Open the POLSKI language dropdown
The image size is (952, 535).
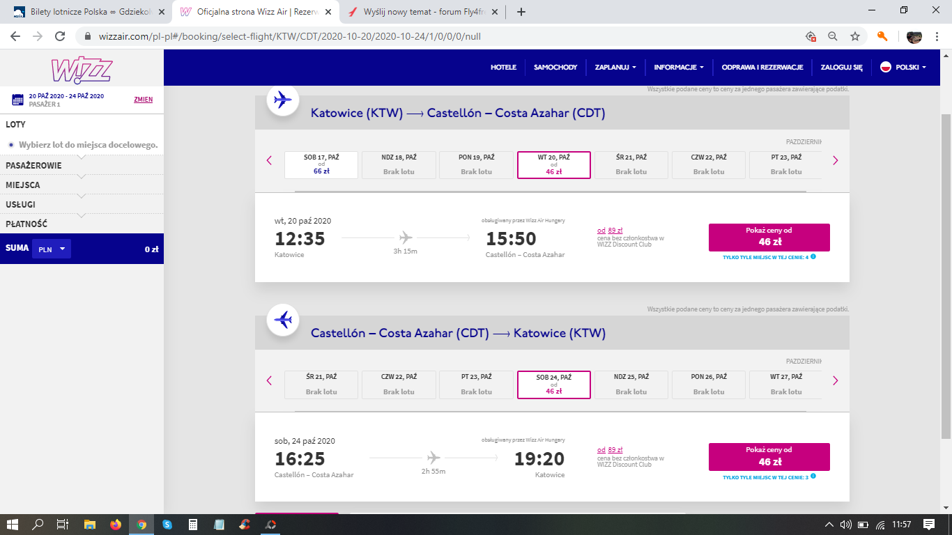(903, 68)
